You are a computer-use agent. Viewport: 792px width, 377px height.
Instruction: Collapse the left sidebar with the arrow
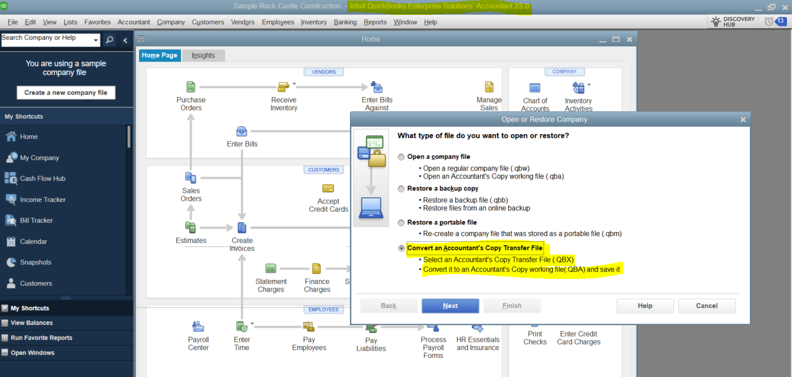pyautogui.click(x=125, y=40)
